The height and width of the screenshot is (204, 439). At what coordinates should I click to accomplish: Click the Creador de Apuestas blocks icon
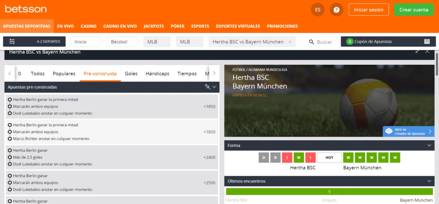[389, 131]
